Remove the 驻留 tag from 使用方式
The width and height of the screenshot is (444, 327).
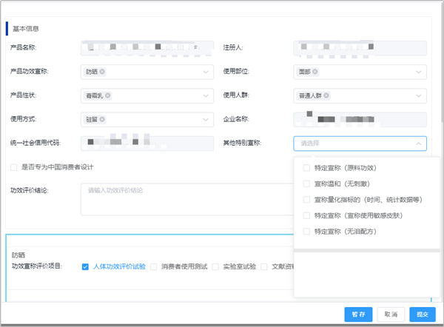102,119
